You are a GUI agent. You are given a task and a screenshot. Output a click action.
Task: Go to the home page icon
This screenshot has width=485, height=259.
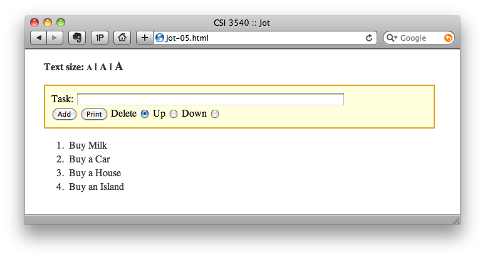[x=122, y=38]
